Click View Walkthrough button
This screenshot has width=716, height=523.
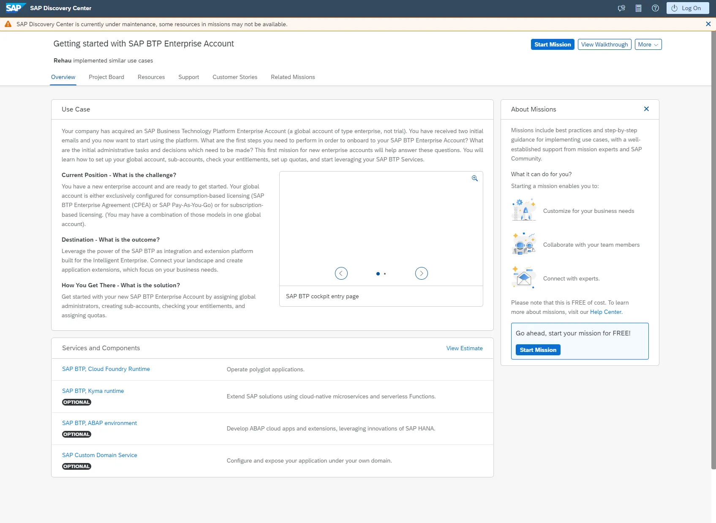tap(604, 44)
